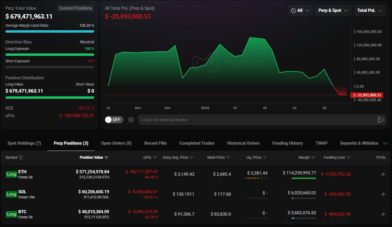Click the Funding Cost sort icon
The width and height of the screenshot is (392, 227).
pyautogui.click(x=349, y=158)
